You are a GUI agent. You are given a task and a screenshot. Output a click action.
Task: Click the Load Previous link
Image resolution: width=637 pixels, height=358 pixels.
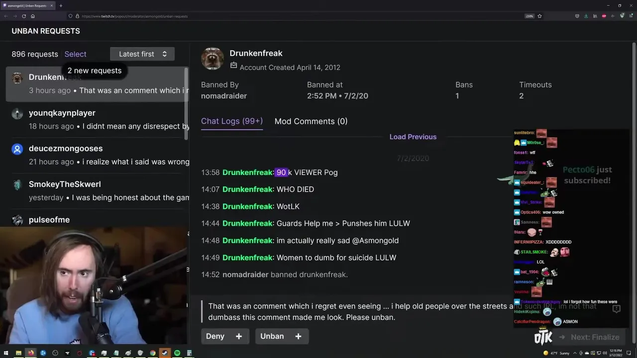point(413,137)
